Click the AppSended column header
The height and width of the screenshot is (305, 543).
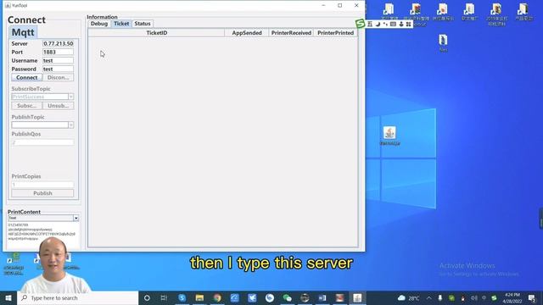coord(247,33)
